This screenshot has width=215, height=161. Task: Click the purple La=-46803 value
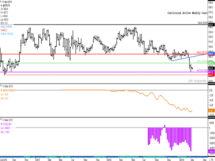coord(5,128)
